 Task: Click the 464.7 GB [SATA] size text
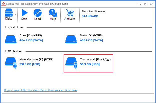(x=31, y=40)
